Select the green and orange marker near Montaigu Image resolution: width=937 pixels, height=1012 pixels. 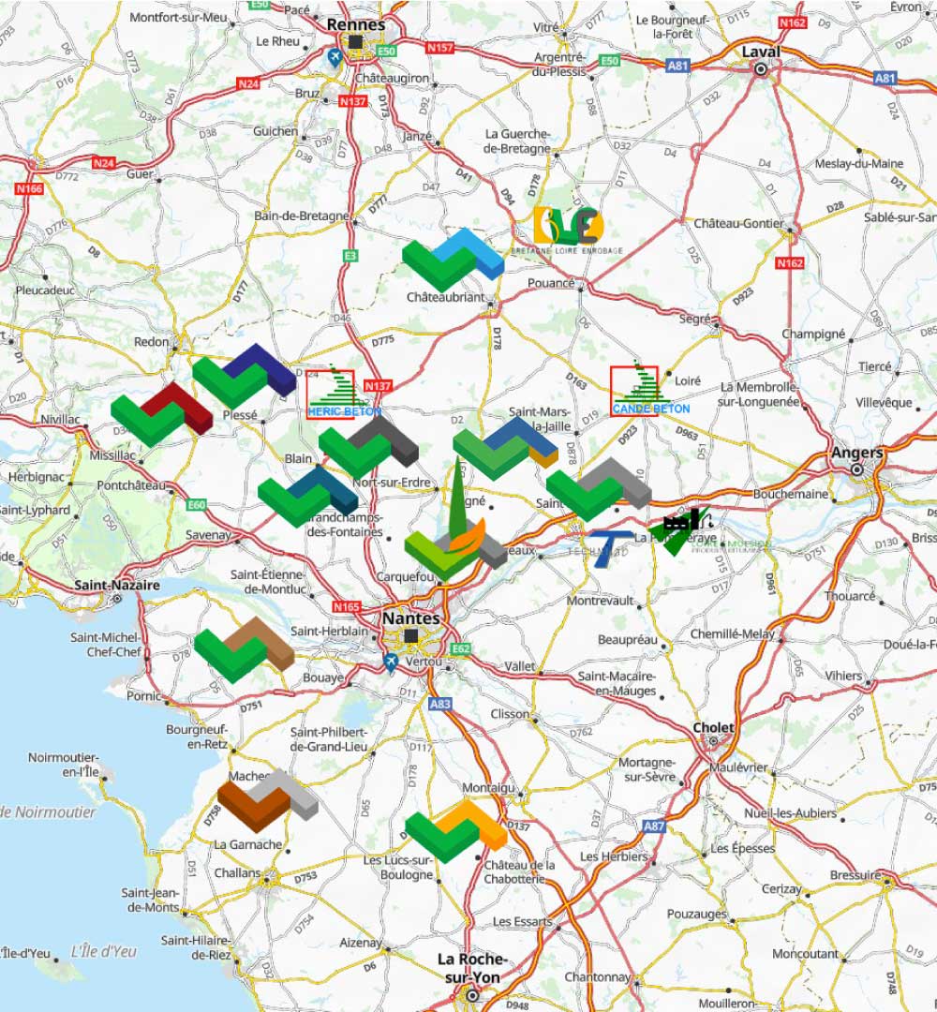tap(456, 830)
